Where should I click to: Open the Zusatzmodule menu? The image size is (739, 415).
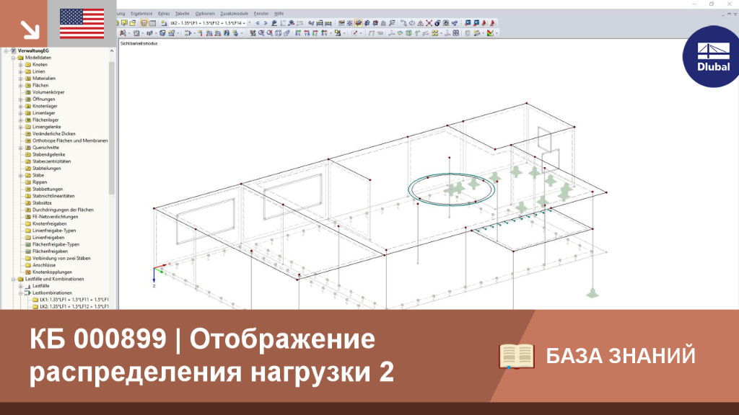pyautogui.click(x=235, y=14)
